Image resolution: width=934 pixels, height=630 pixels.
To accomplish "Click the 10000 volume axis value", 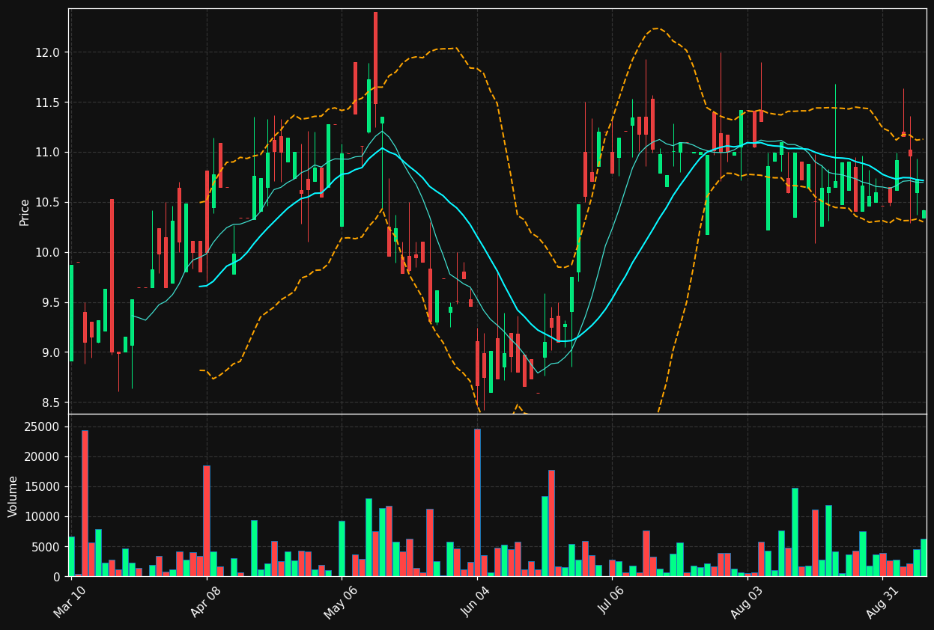I will pyautogui.click(x=43, y=517).
